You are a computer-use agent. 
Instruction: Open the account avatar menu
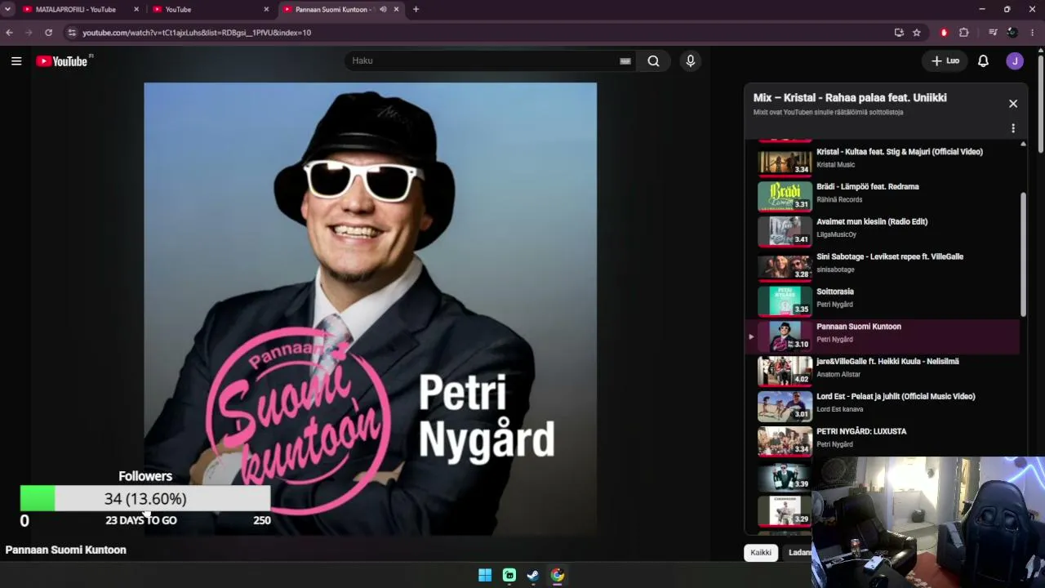coord(1015,61)
